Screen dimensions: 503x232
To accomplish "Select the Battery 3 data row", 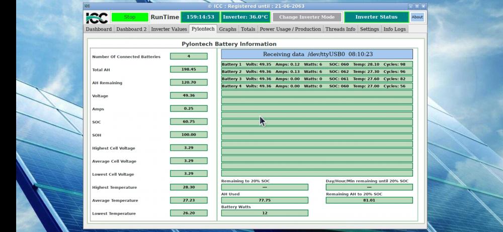I will pos(317,79).
